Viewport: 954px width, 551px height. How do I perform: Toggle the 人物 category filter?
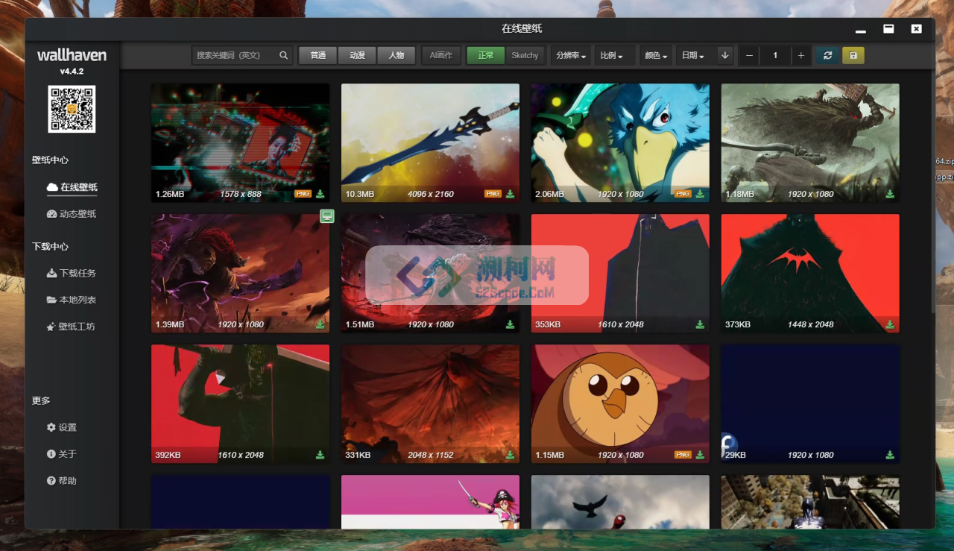[x=396, y=55]
